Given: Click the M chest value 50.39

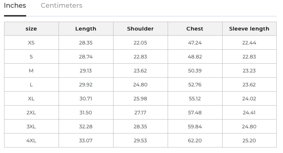Looking at the screenshot, I should coord(195,71).
